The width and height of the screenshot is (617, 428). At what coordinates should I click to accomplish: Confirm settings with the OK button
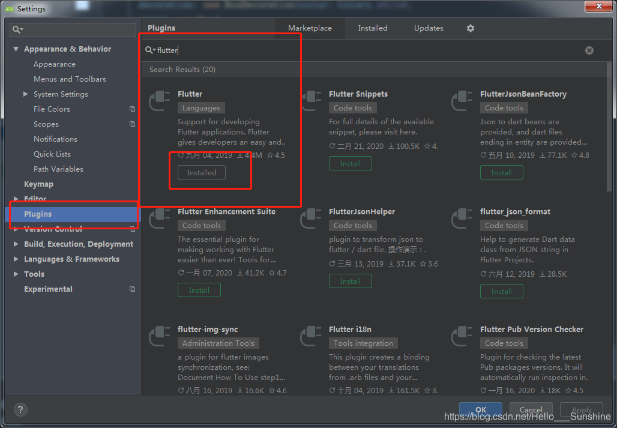pos(481,409)
